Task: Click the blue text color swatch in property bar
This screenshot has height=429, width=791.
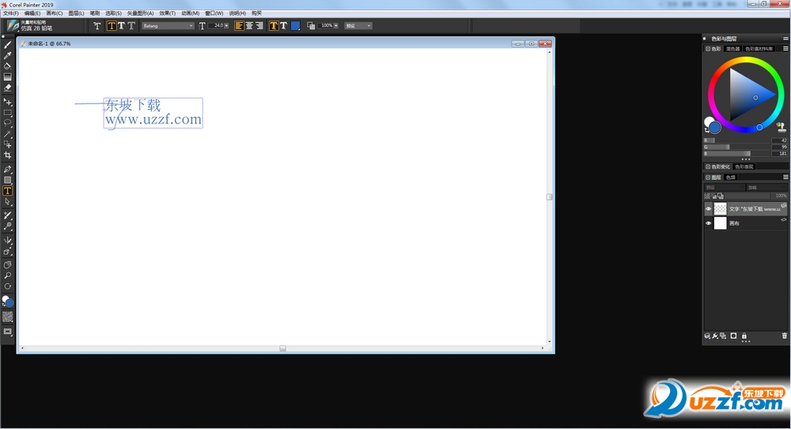Action: [x=296, y=26]
